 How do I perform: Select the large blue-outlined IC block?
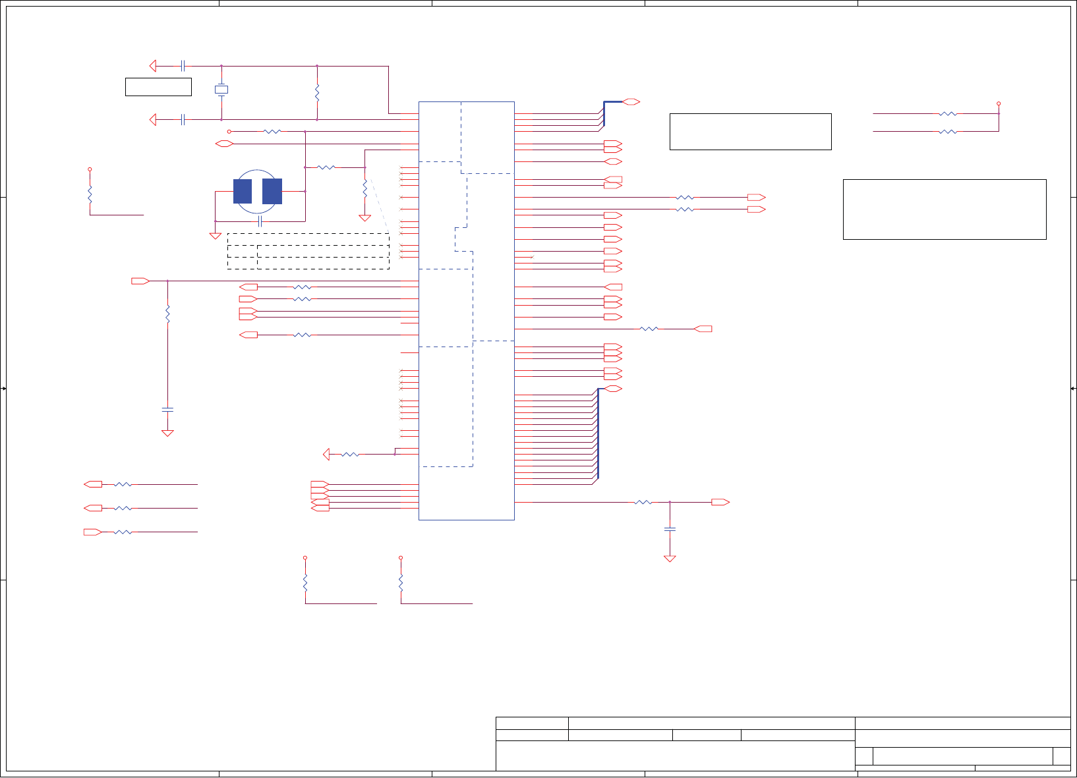466,310
